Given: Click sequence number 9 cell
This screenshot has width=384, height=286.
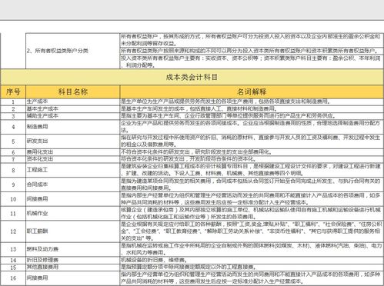Looking at the screenshot, I should point(13,185).
